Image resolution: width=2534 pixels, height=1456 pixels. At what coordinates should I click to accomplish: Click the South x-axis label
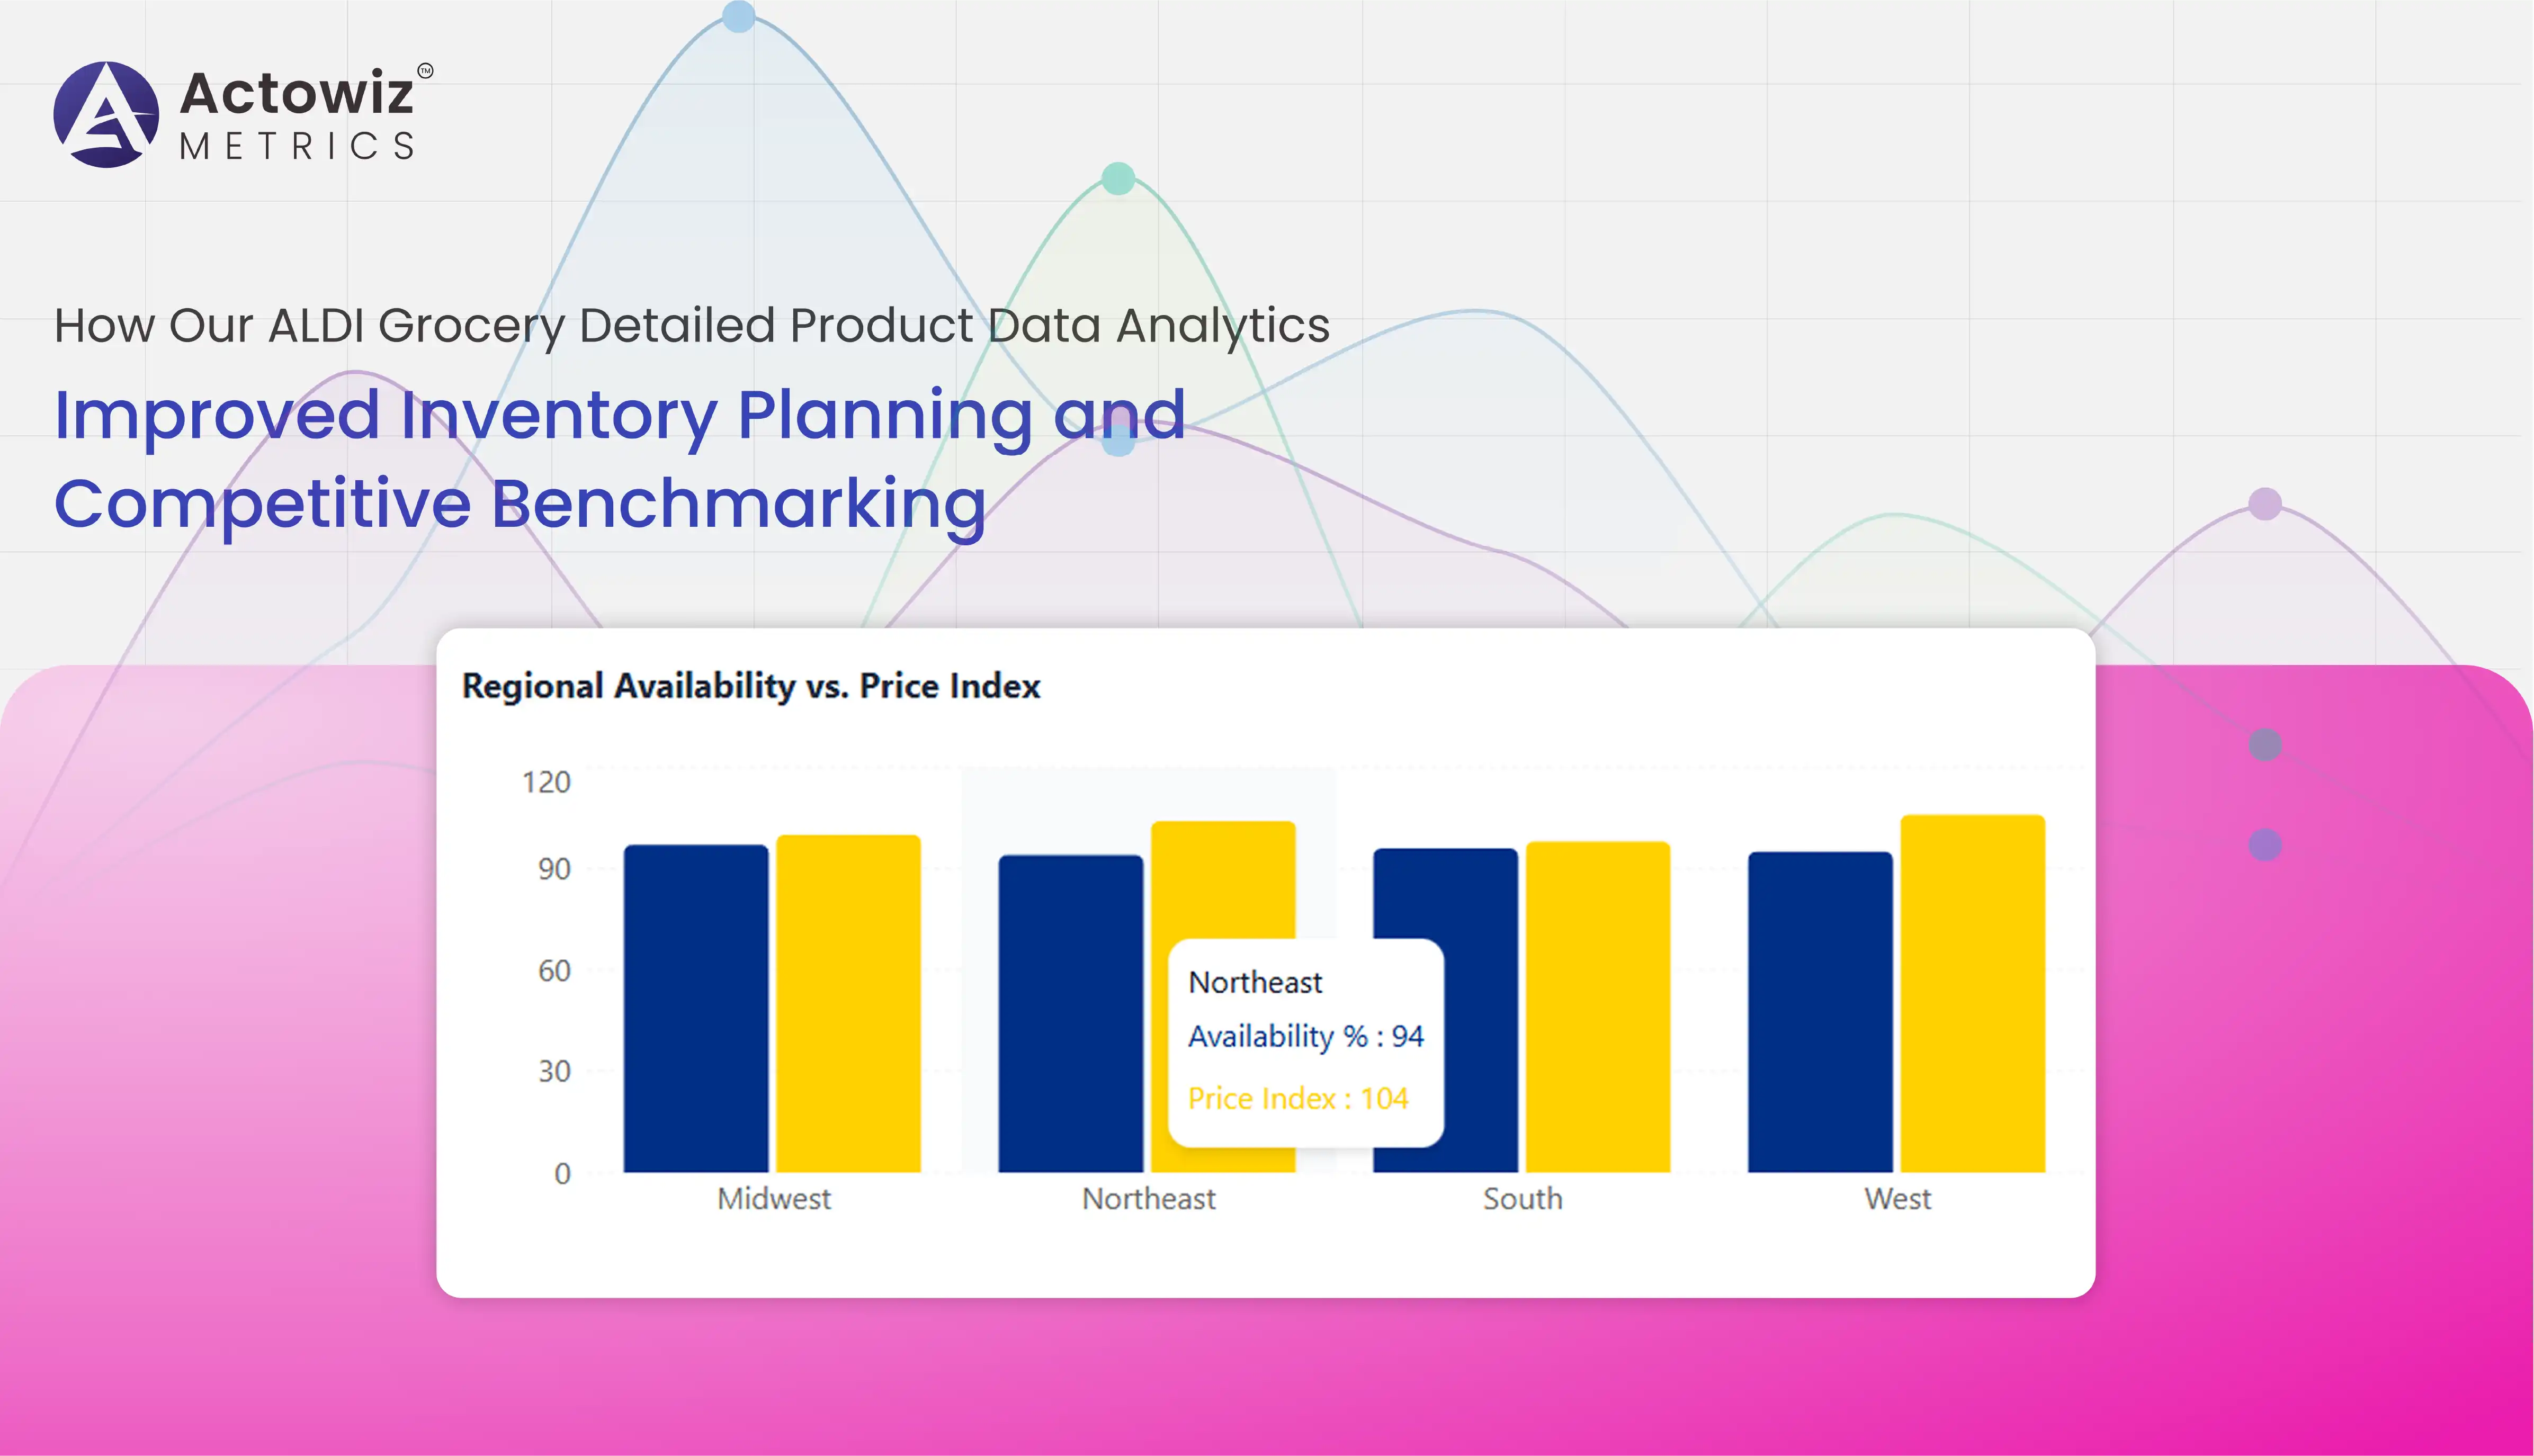[1522, 1198]
